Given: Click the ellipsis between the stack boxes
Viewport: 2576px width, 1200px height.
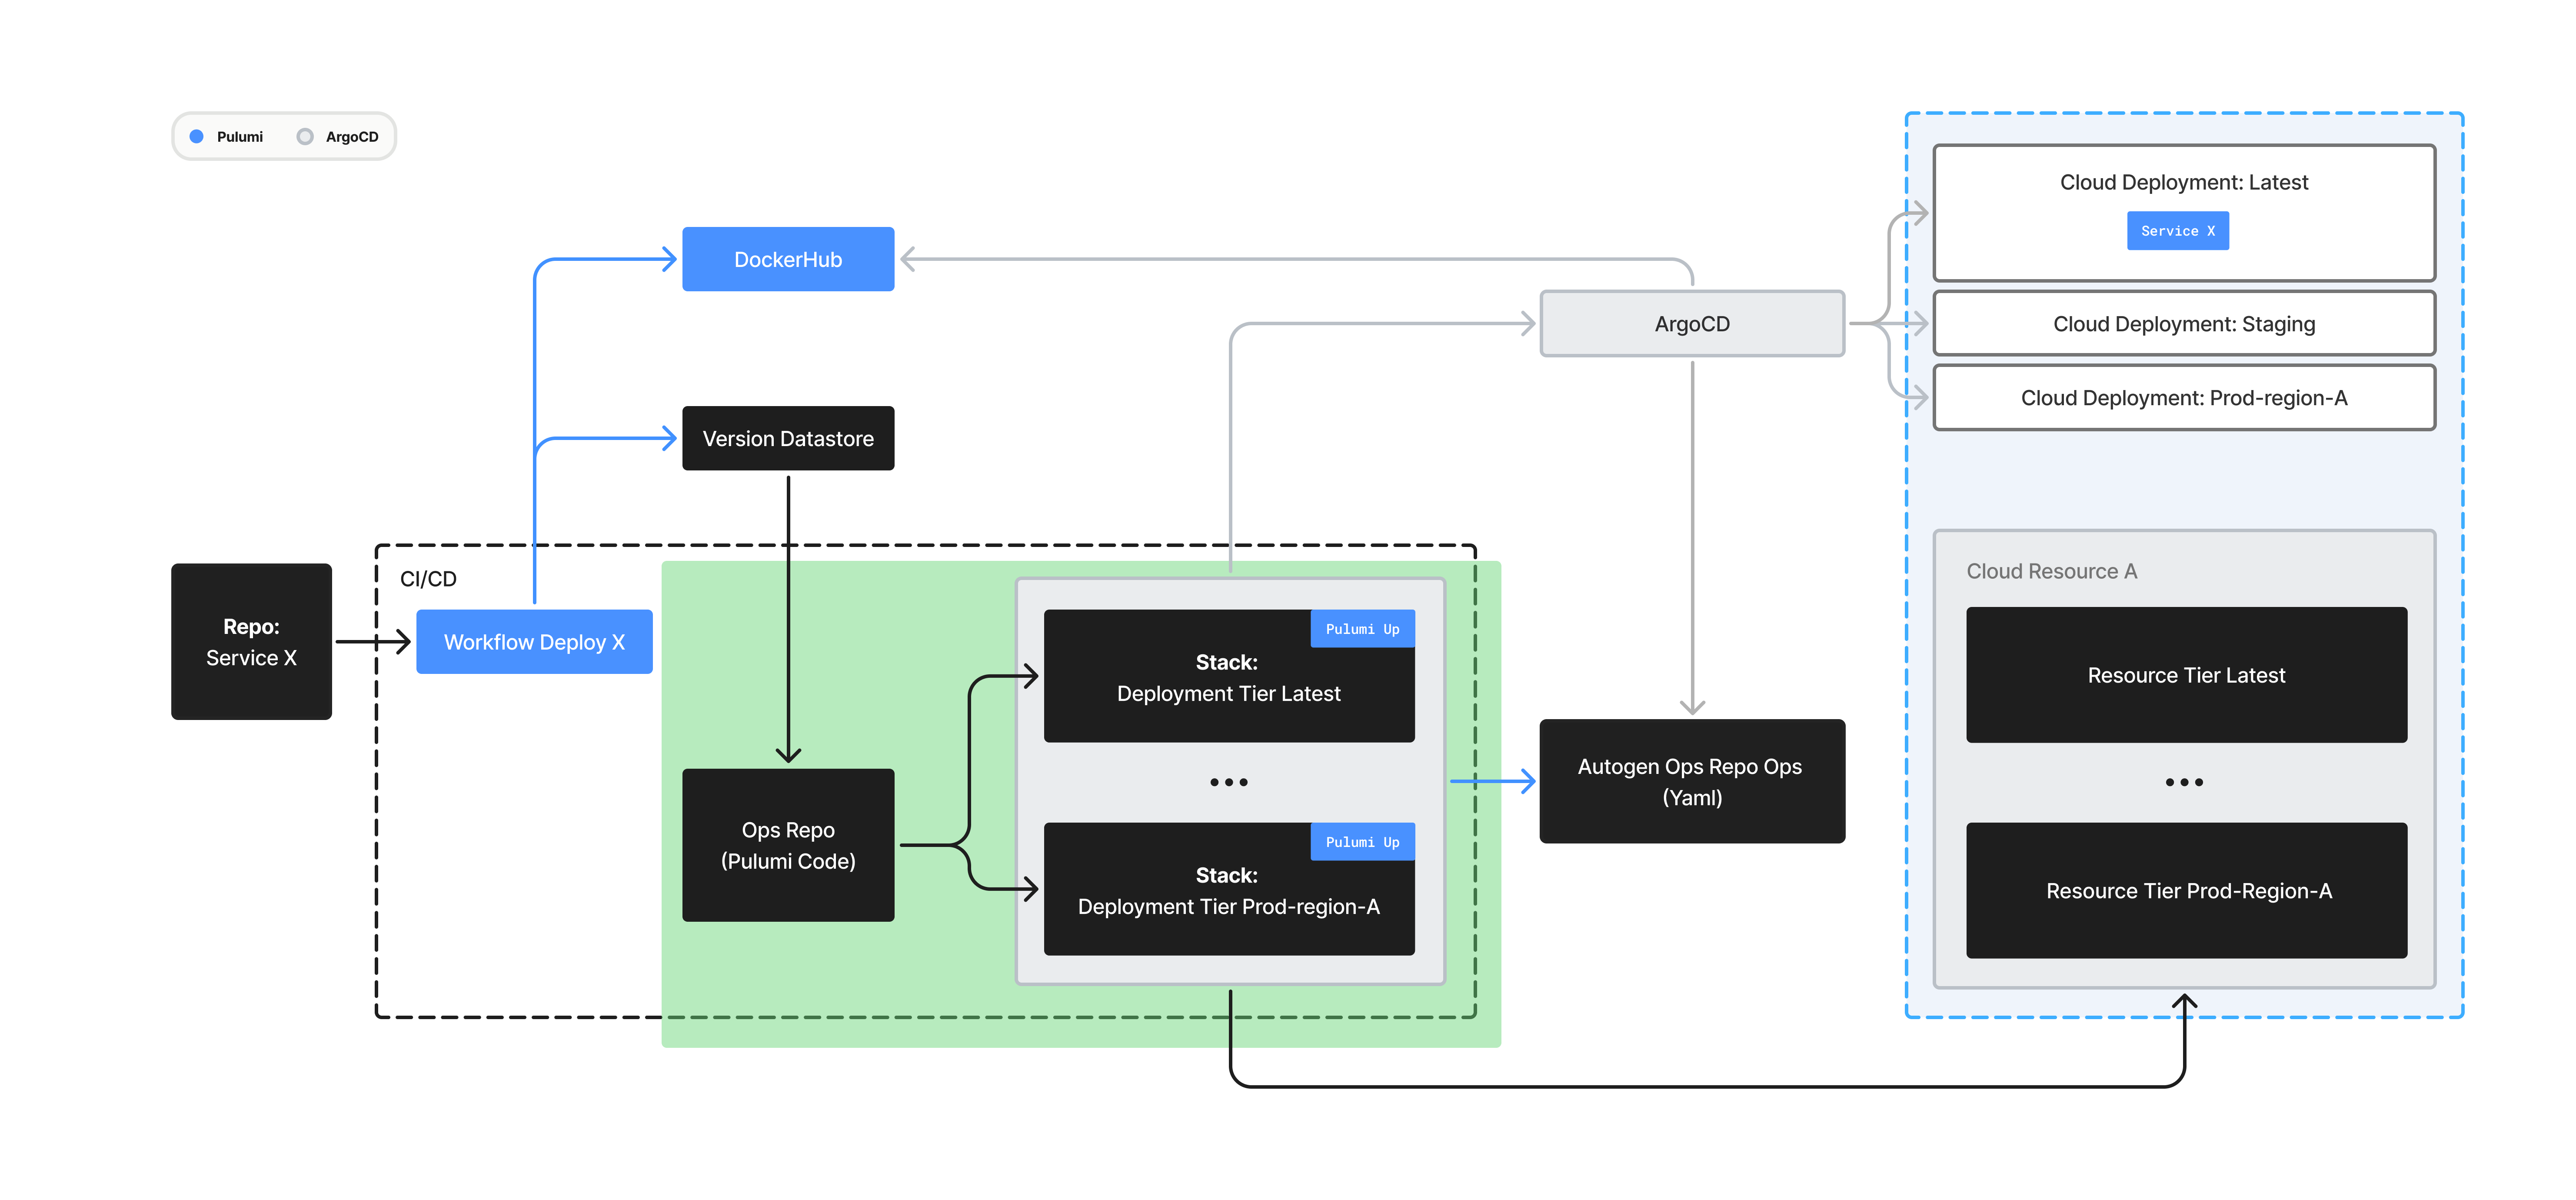Looking at the screenshot, I should (x=1228, y=782).
